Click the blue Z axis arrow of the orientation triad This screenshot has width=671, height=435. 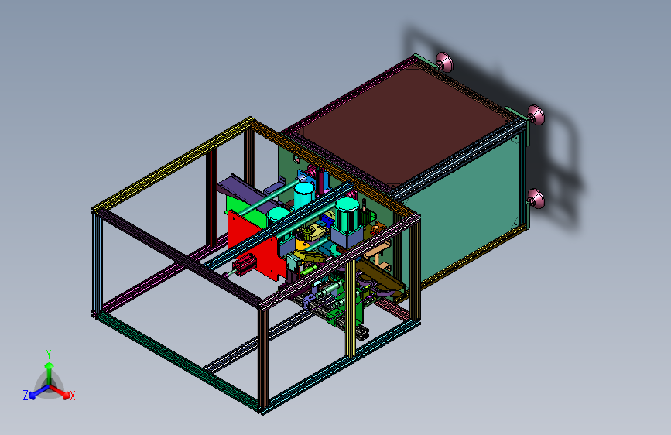point(38,392)
